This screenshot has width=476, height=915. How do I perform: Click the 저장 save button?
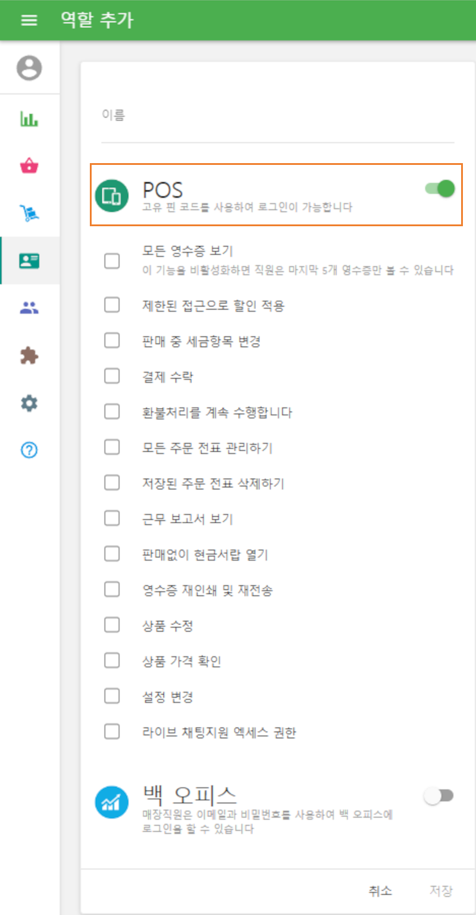440,891
